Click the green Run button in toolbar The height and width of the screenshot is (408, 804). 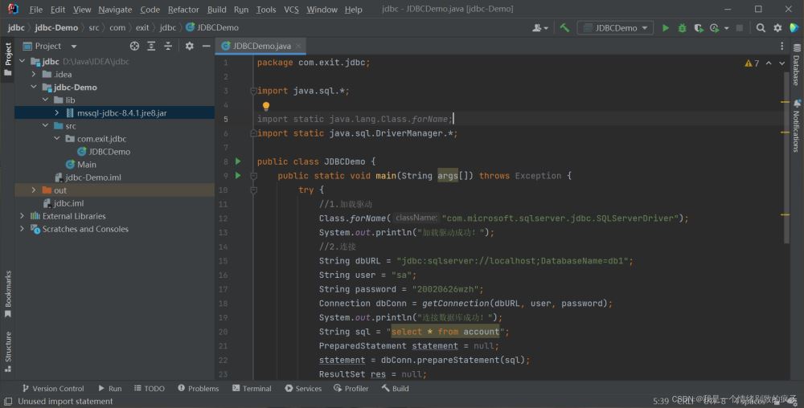coord(665,28)
